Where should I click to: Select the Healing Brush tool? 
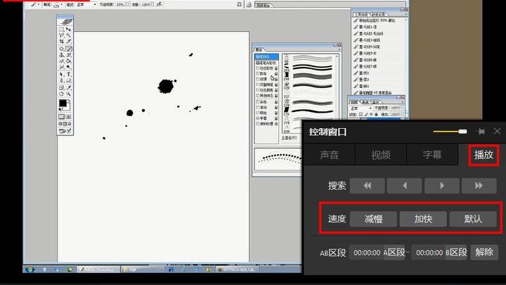pyautogui.click(x=61, y=49)
